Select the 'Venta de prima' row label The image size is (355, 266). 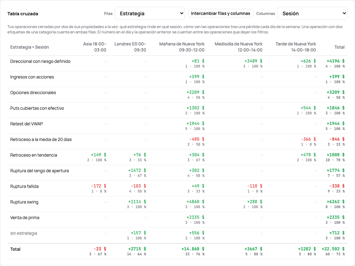click(x=25, y=218)
